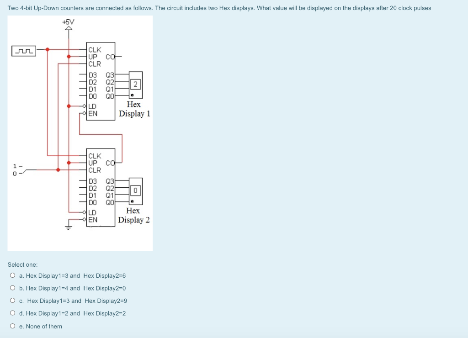Viewport: 468px width, 338px height.
Task: Select option e, None of them
Action: pyautogui.click(x=13, y=326)
